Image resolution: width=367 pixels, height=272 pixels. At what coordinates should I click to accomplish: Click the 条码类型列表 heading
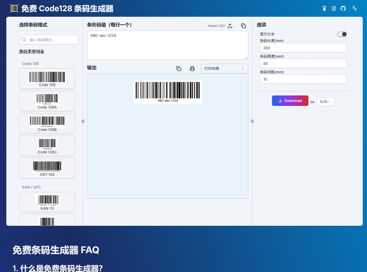32,52
